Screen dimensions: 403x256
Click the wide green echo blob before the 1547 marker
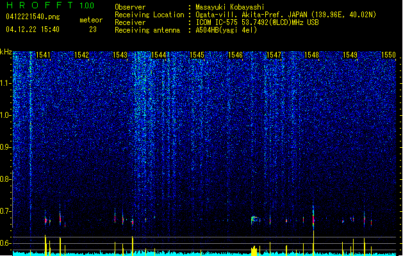pyautogui.click(x=255, y=220)
